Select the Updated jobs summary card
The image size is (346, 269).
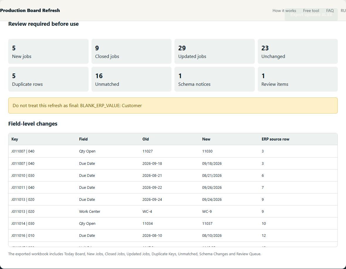[x=214, y=51]
